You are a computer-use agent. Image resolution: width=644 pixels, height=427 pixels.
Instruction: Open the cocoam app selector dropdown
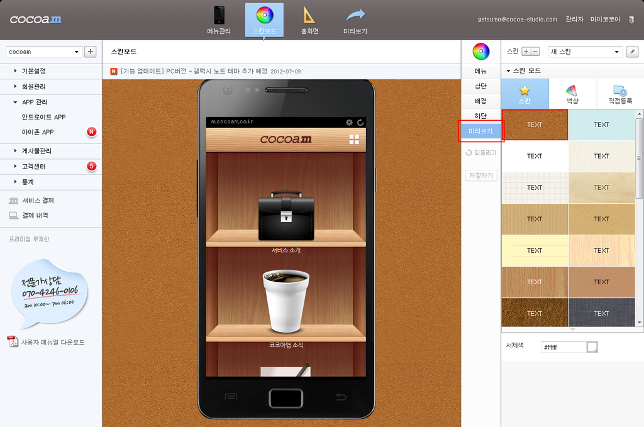(43, 52)
